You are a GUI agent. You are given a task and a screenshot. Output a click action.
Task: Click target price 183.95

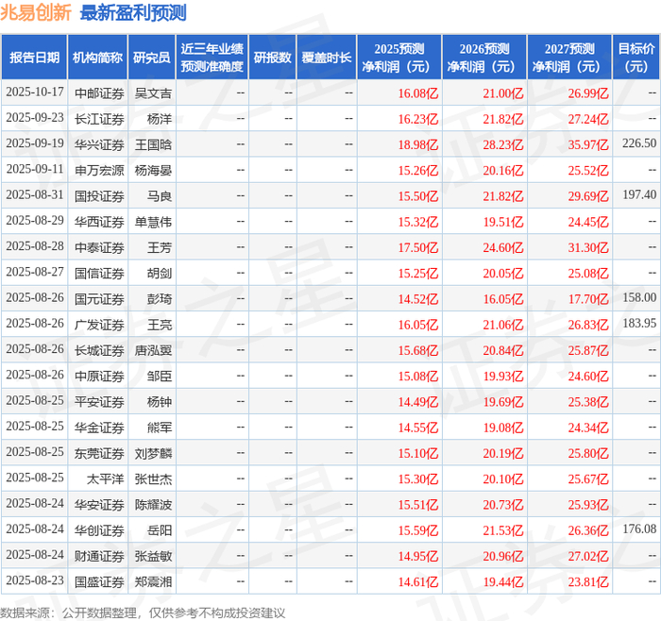tap(639, 323)
